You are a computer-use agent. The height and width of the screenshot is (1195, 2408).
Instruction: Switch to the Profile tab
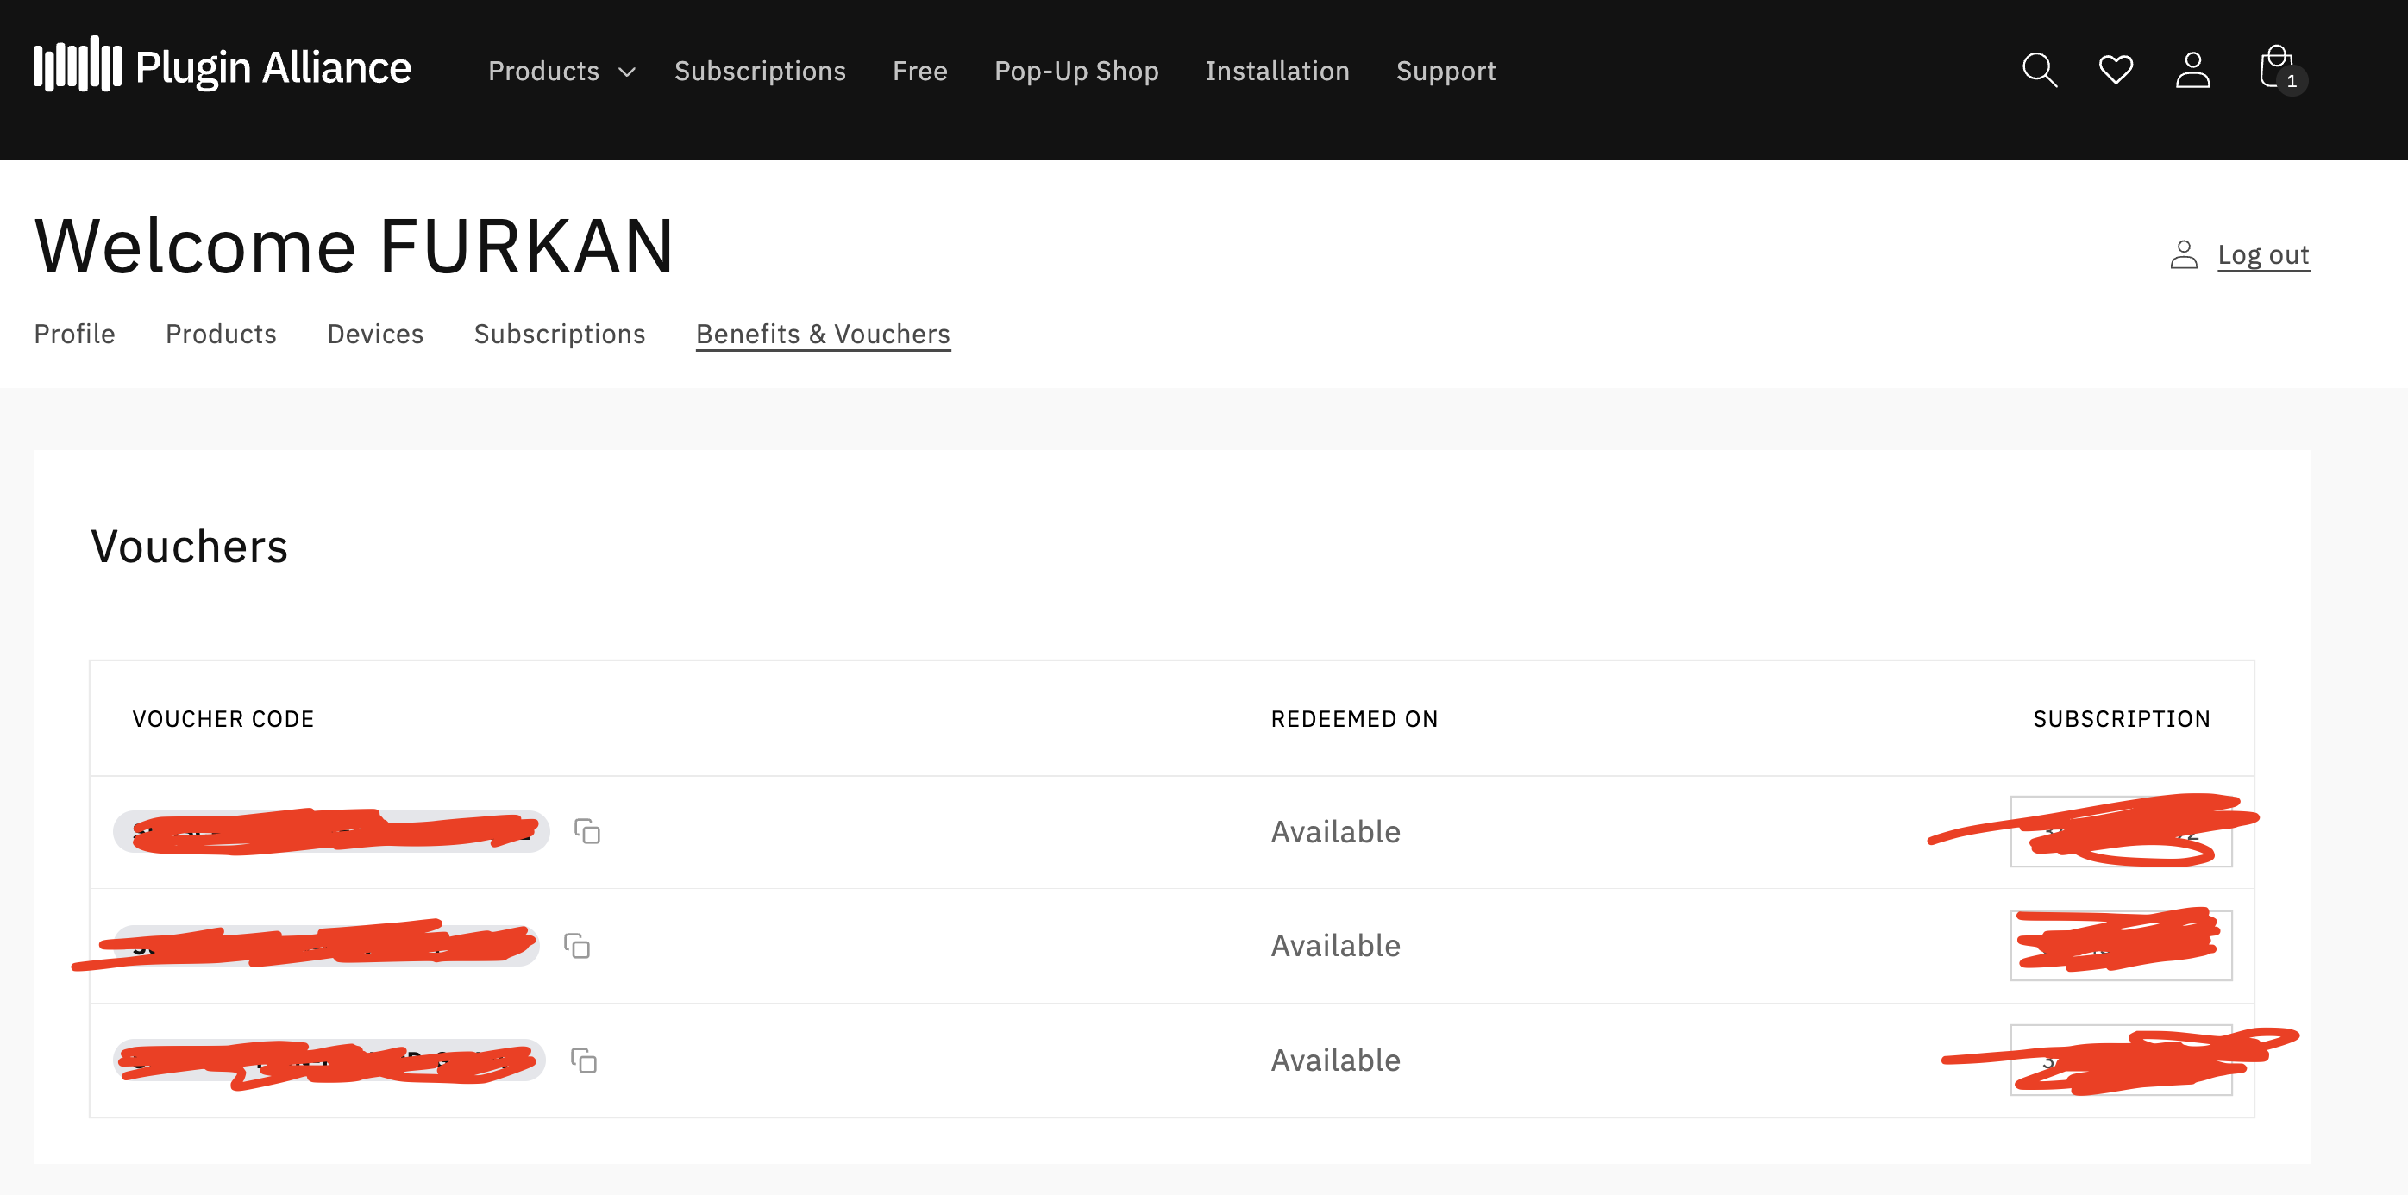coord(75,335)
